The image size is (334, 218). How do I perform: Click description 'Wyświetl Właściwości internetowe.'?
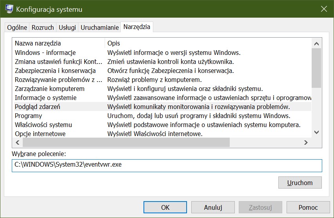155,134
